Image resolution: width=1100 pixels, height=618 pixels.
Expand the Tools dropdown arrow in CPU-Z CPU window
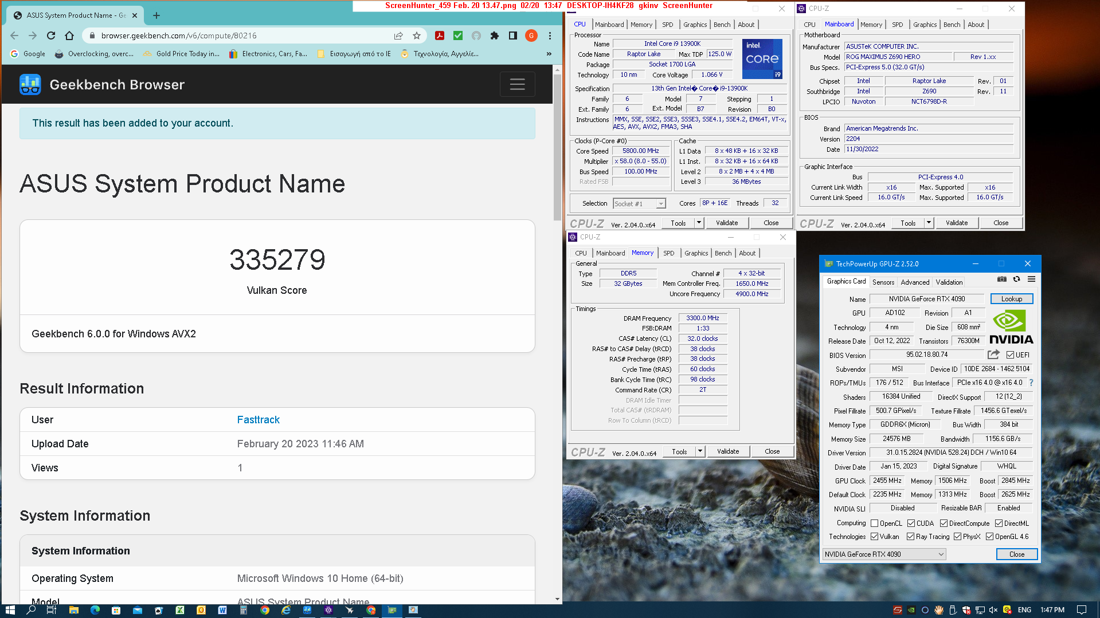tap(699, 223)
